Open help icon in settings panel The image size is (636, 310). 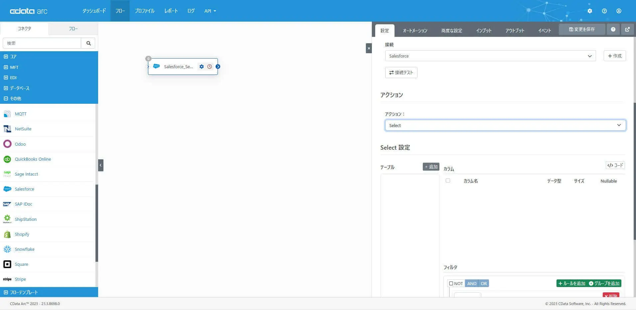click(613, 29)
